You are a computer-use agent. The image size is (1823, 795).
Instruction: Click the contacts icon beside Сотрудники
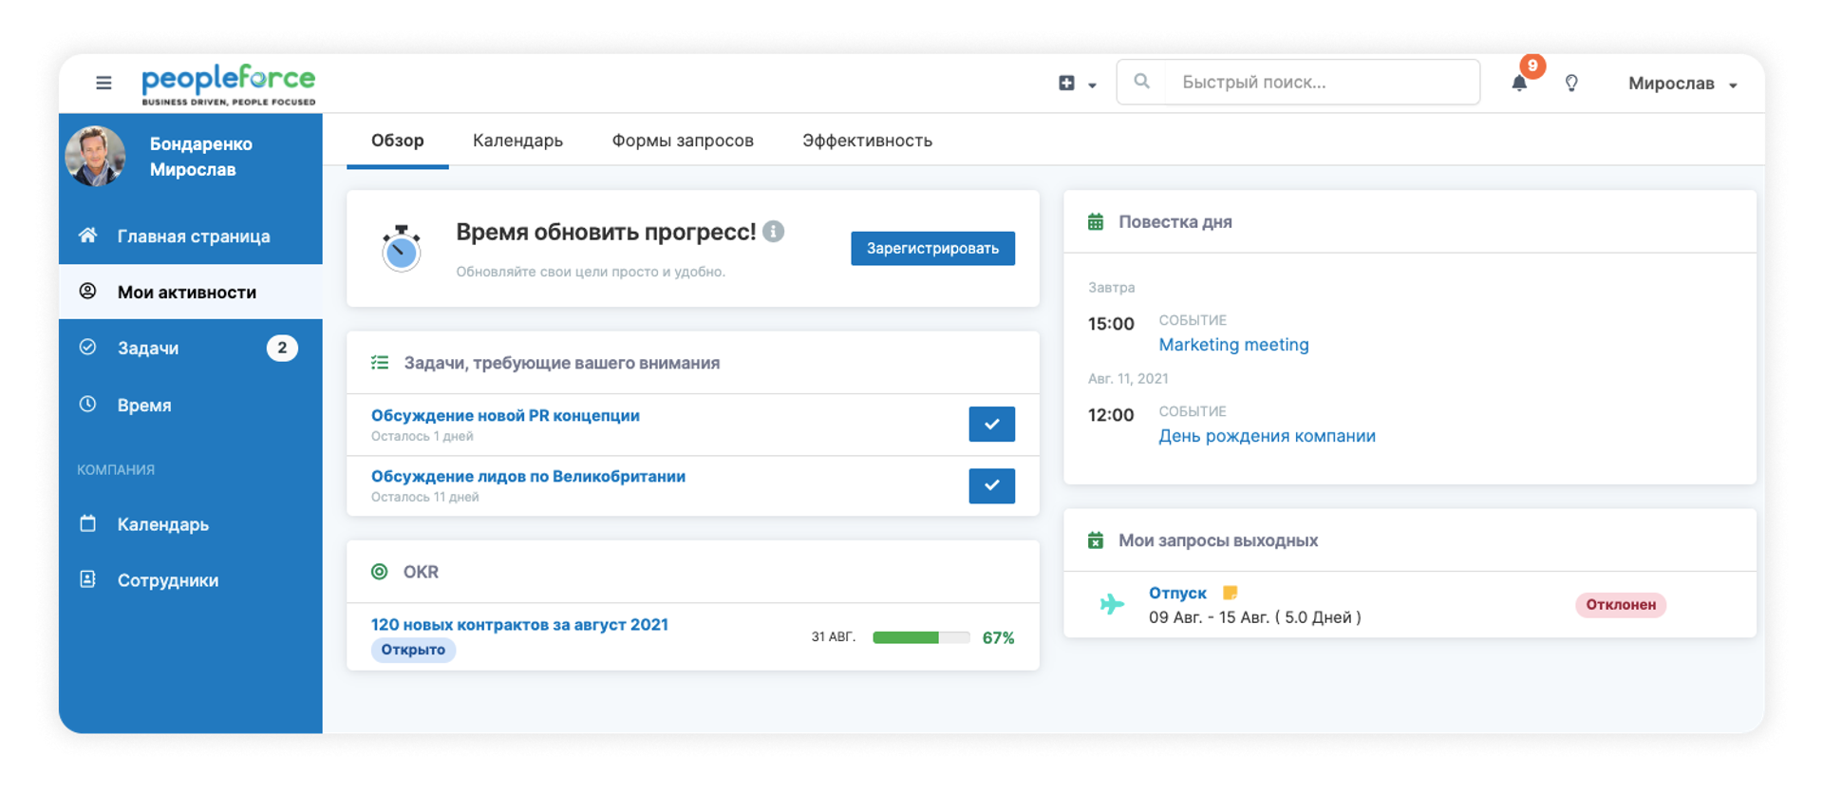click(87, 579)
